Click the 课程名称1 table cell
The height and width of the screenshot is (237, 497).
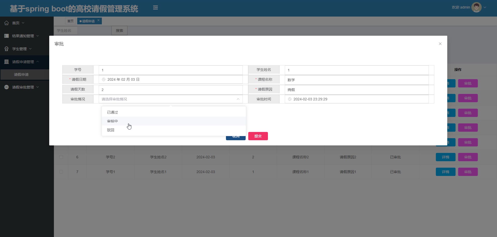click(x=300, y=172)
